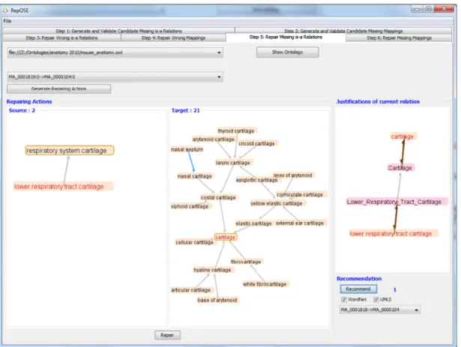Viewport: 461px width, 347px height.
Task: Click the larynx cartilage node
Action: [x=233, y=163]
